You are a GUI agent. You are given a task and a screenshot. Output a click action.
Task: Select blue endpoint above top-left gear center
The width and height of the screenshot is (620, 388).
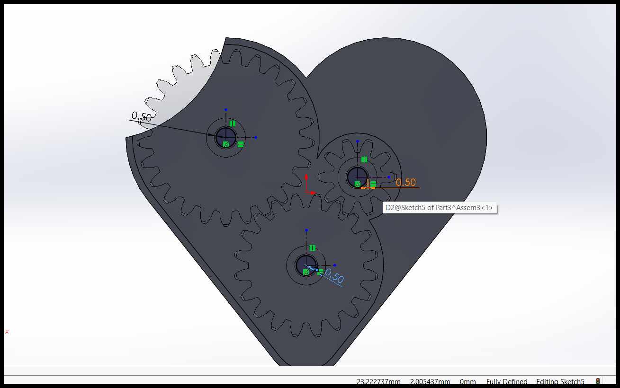[x=226, y=109]
